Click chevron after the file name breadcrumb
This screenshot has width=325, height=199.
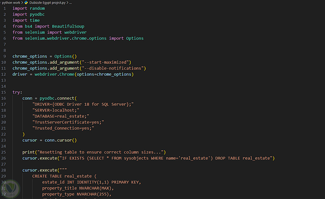(x=67, y=3)
